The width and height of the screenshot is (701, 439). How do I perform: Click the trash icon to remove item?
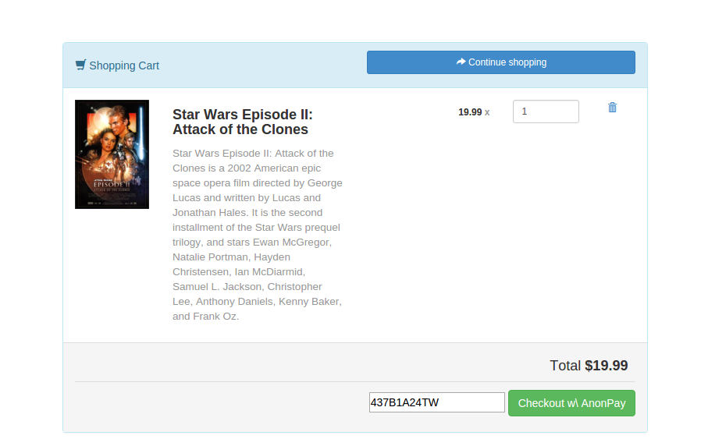[612, 107]
